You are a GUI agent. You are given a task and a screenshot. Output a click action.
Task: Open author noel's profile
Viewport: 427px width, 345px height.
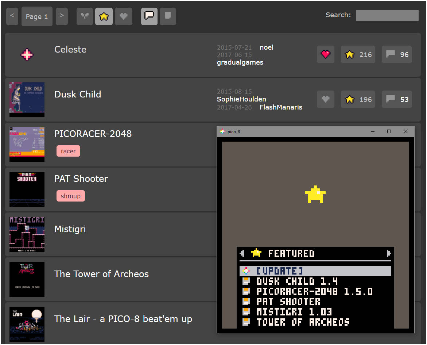point(266,47)
